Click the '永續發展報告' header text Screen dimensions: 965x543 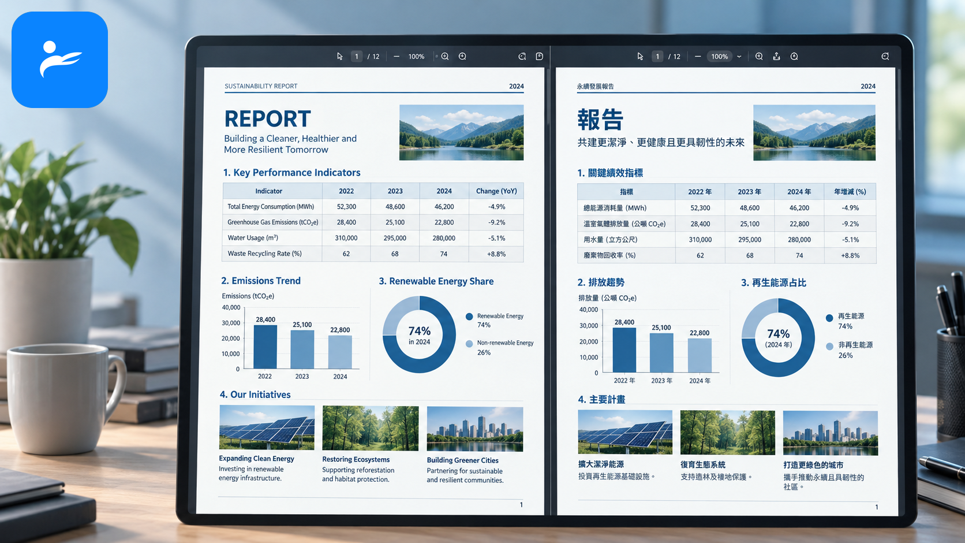[595, 87]
